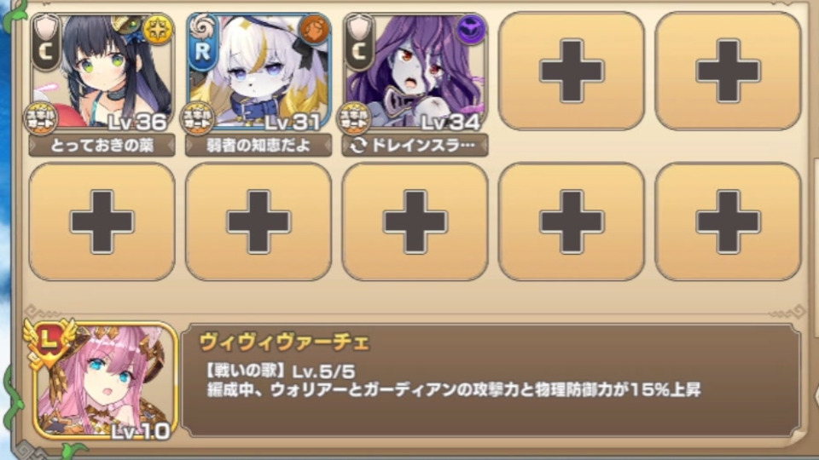Click the gold winged L leader badge

(49, 342)
